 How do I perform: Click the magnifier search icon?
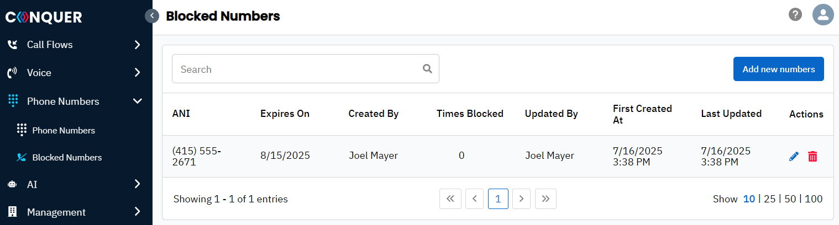click(427, 69)
